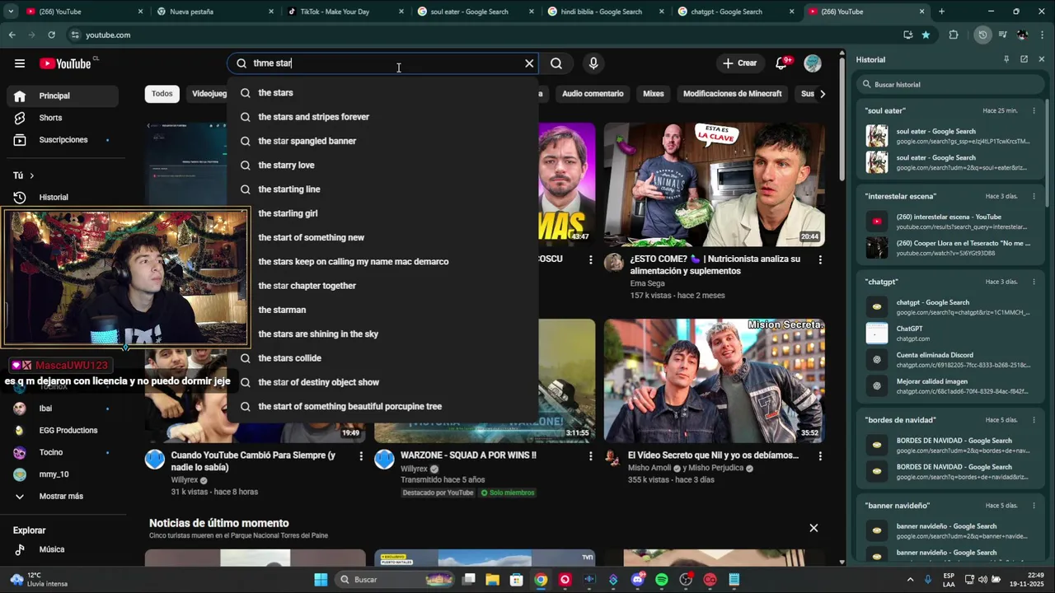Select the Mixes filter chip
The height and width of the screenshot is (593, 1055).
point(654,94)
